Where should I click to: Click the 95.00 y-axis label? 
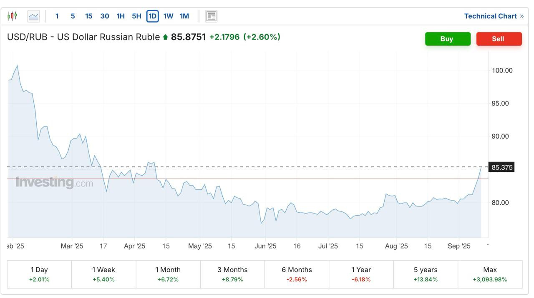(x=500, y=103)
